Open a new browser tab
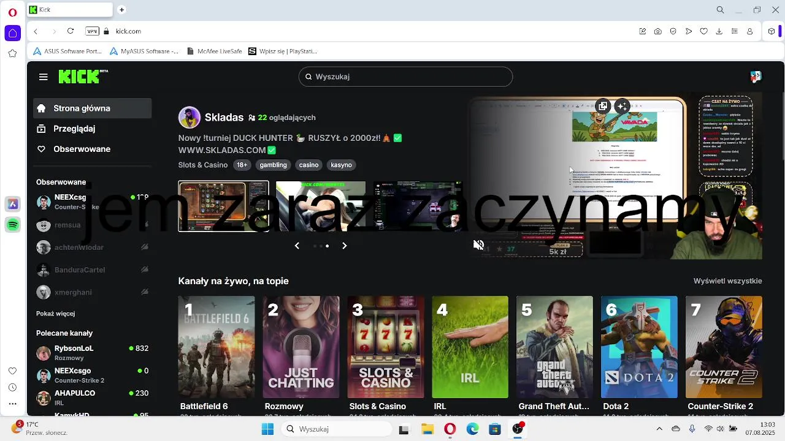Viewport: 785px width, 441px height. (x=121, y=10)
